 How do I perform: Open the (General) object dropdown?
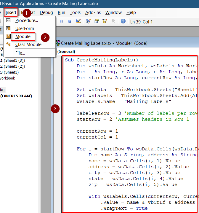(x=128, y=52)
